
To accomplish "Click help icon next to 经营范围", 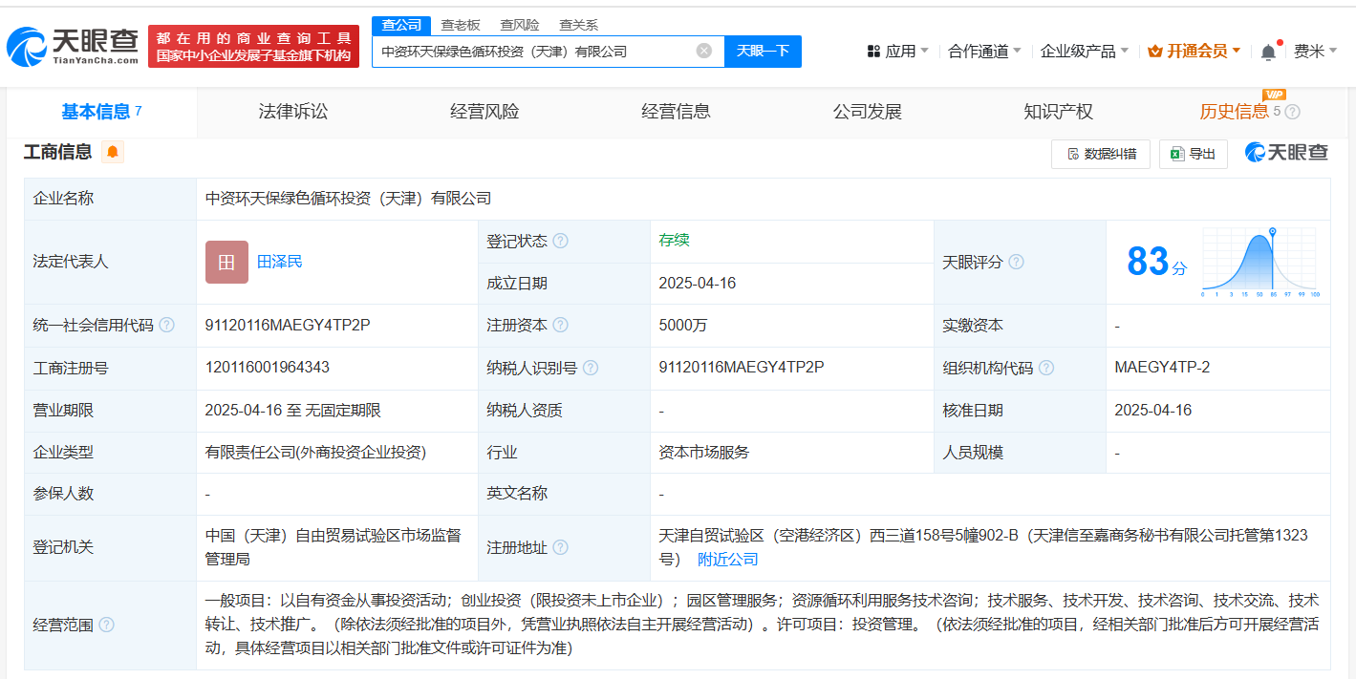I will tap(106, 625).
